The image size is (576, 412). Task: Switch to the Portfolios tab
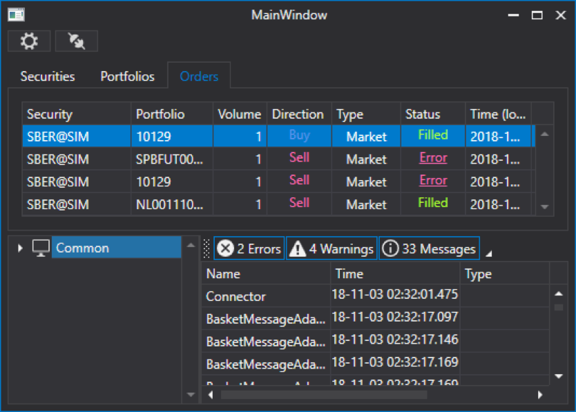point(127,76)
